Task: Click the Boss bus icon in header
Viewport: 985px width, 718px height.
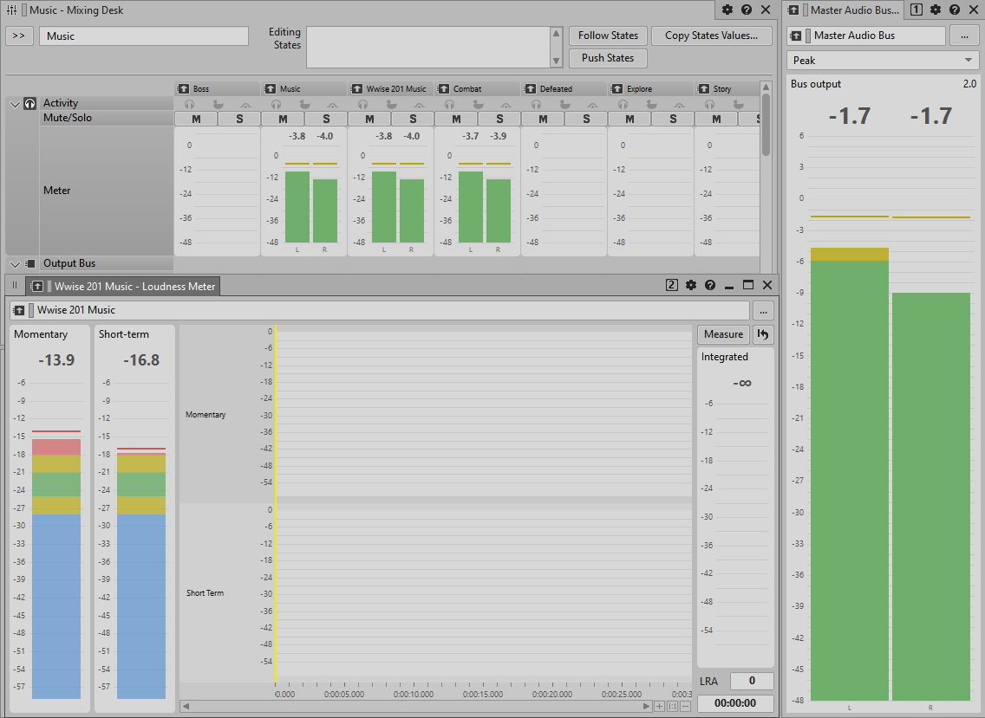Action: click(x=184, y=89)
